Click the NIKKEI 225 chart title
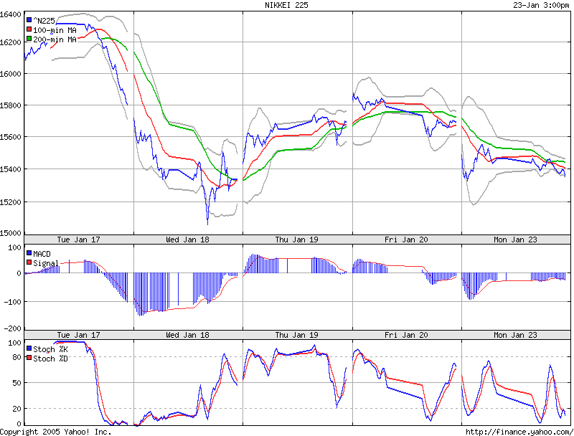The height and width of the screenshot is (436, 574). (286, 5)
